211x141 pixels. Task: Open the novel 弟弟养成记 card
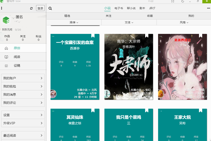(183, 67)
